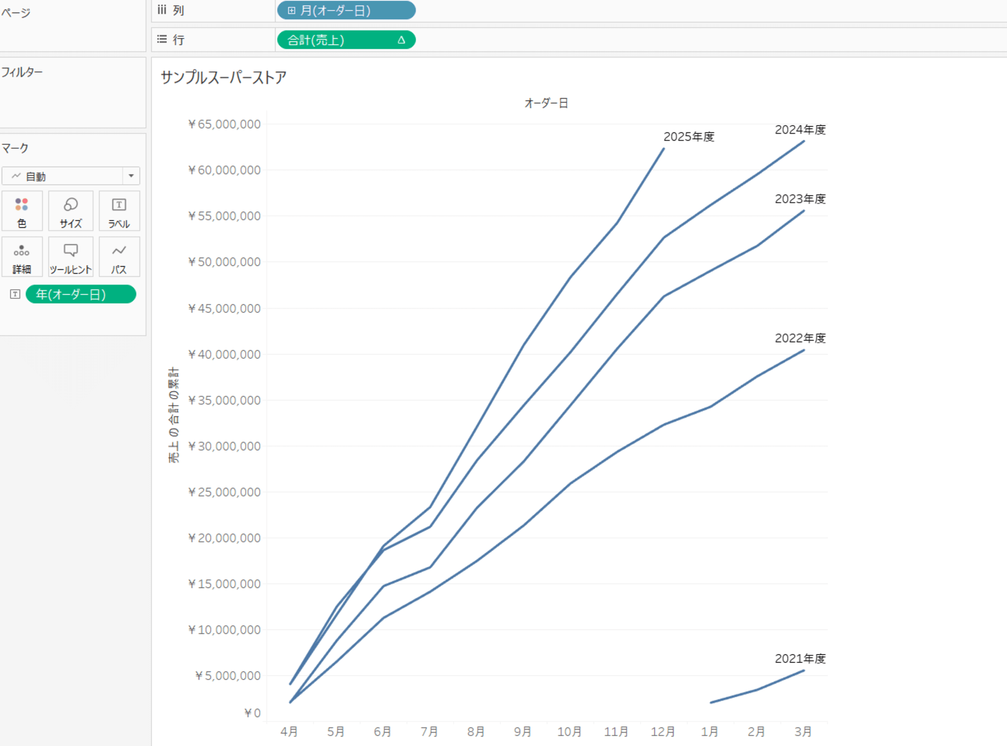Click the columns shelf icon next to 列
The image size is (1007, 746).
click(162, 10)
